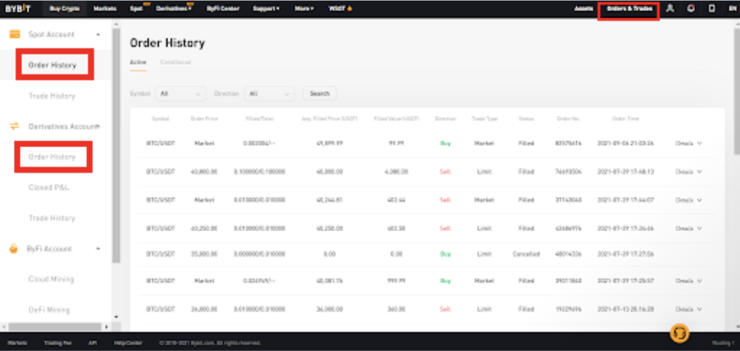
Task: Open the Symbol dropdown filter
Action: click(181, 94)
